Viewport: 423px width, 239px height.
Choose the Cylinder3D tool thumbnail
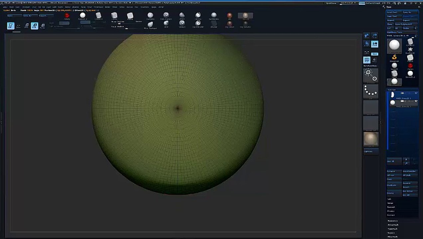[x=410, y=42]
